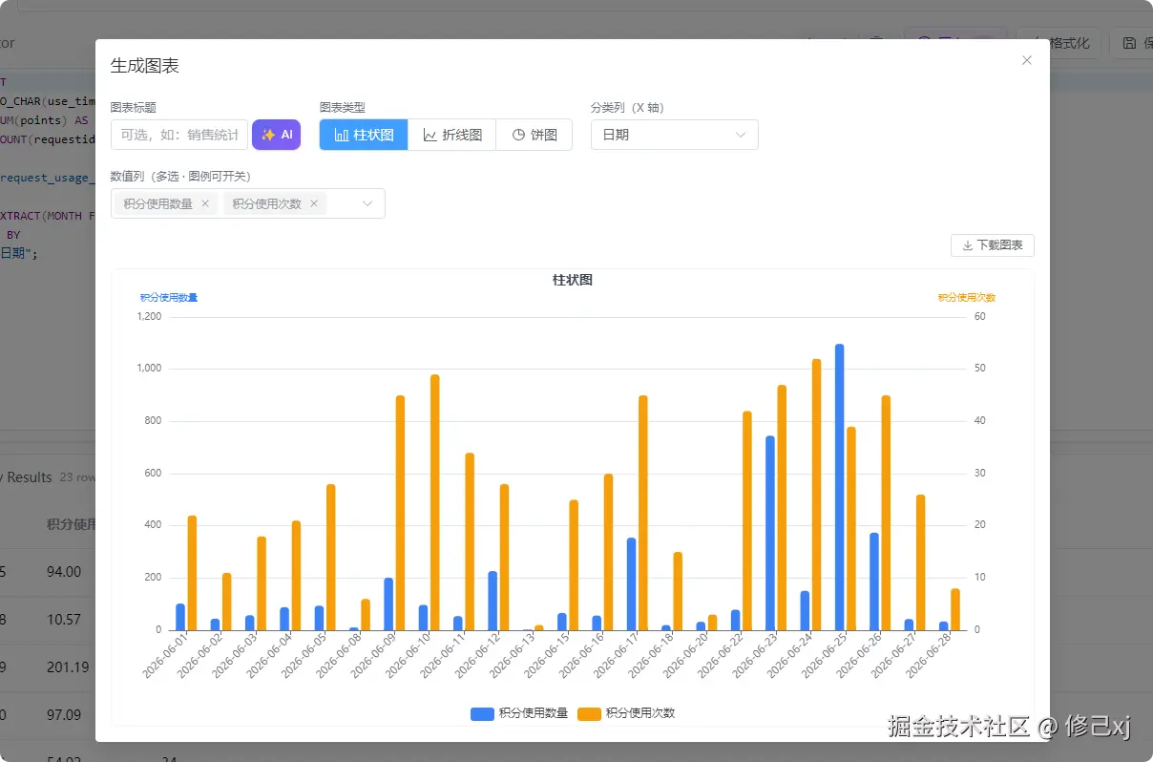Remove the 积分使用次数 tag
Image resolution: width=1153 pixels, height=762 pixels.
[x=314, y=203]
